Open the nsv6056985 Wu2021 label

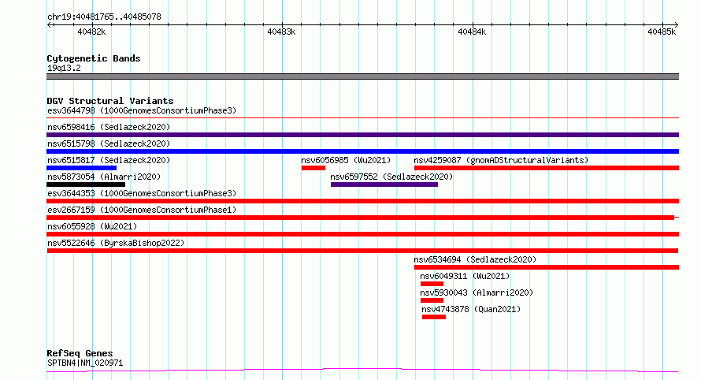346,160
